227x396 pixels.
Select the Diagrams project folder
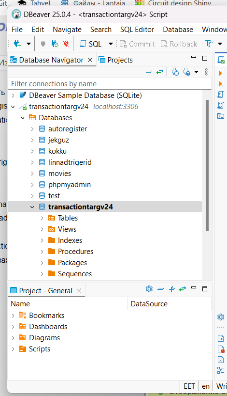point(44,338)
